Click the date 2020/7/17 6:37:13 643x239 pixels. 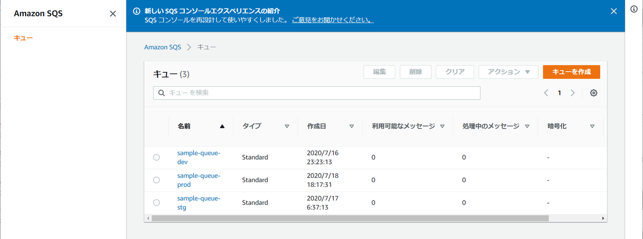pos(323,203)
